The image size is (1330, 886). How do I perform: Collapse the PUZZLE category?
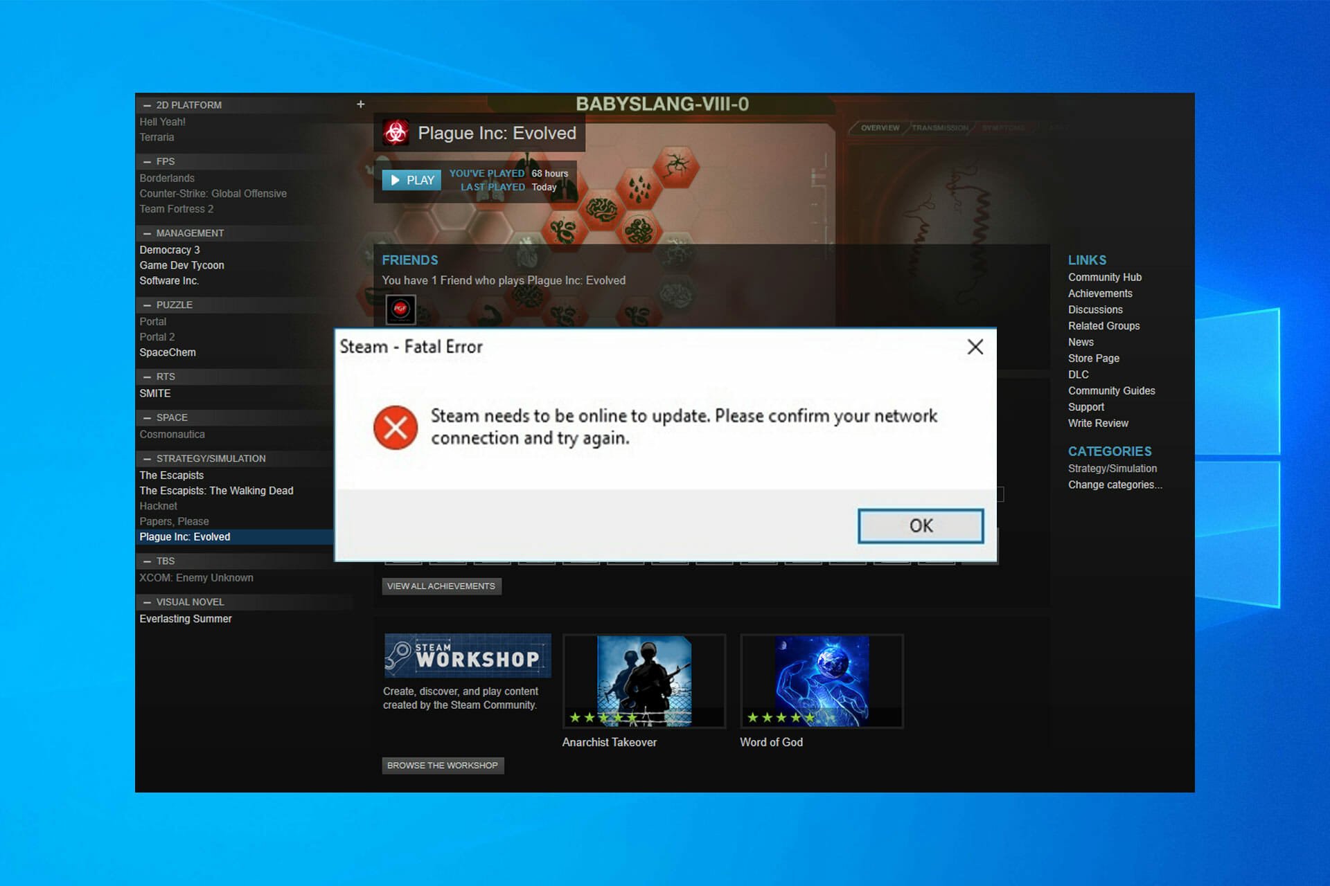pyautogui.click(x=147, y=305)
